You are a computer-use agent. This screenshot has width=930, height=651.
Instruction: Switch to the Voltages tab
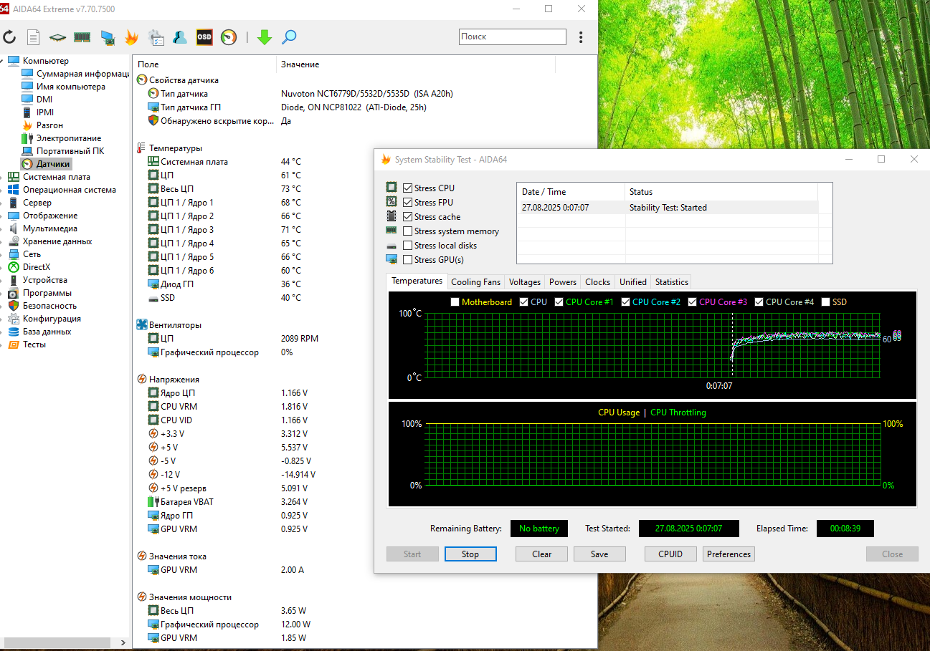(x=525, y=282)
